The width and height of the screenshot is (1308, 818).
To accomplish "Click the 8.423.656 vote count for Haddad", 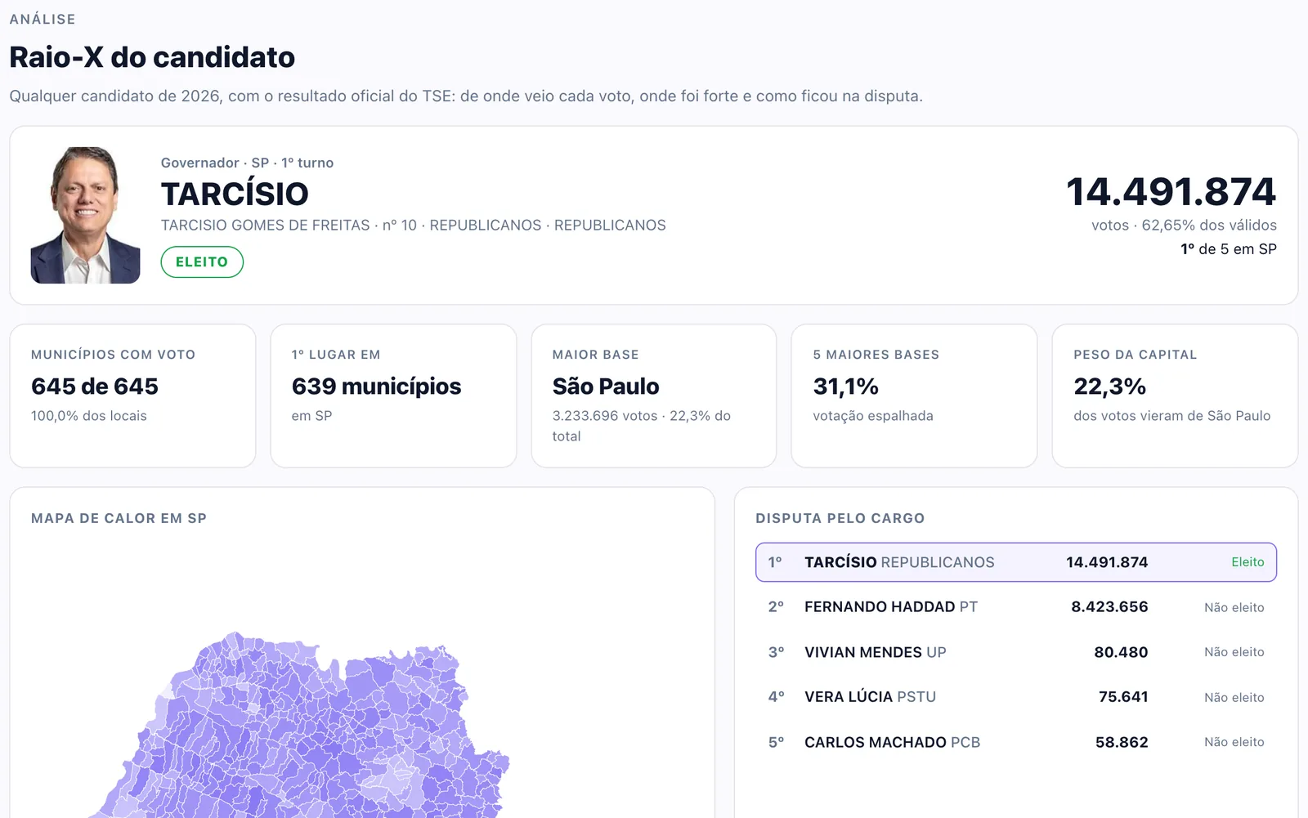I will coord(1109,607).
